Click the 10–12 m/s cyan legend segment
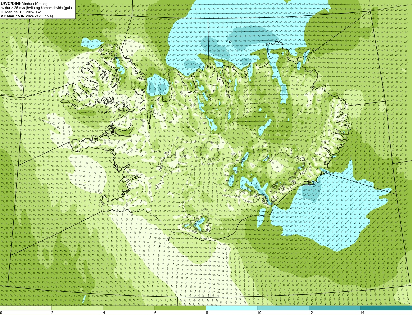Screen dimensions: 412x315 [283, 308]
